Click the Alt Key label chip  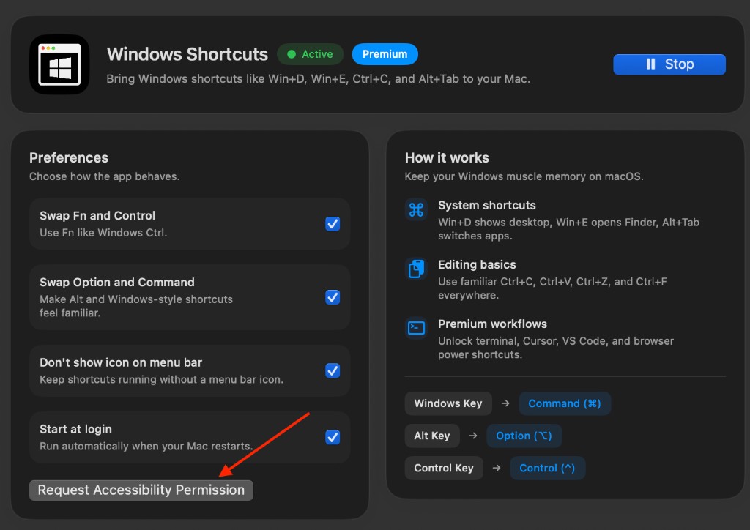(x=432, y=436)
